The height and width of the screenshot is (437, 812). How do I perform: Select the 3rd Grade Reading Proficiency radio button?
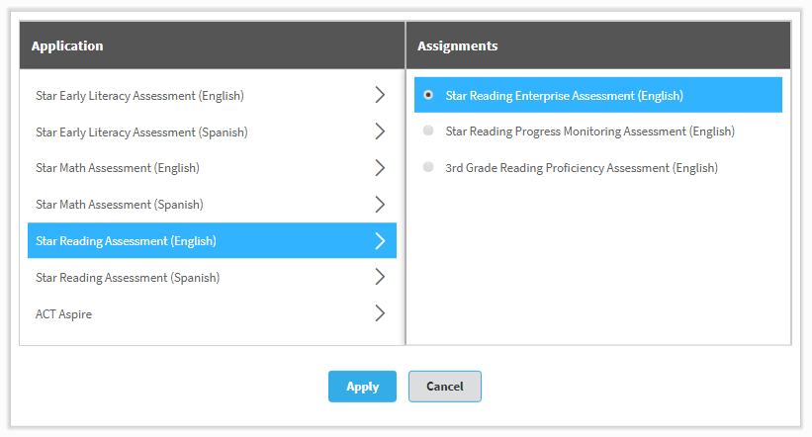[x=428, y=167]
